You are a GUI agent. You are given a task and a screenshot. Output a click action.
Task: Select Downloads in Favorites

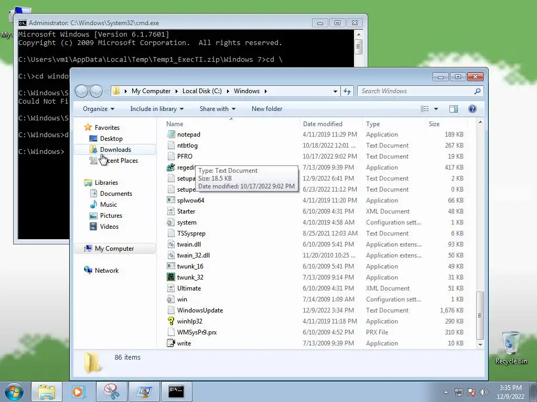[115, 149]
